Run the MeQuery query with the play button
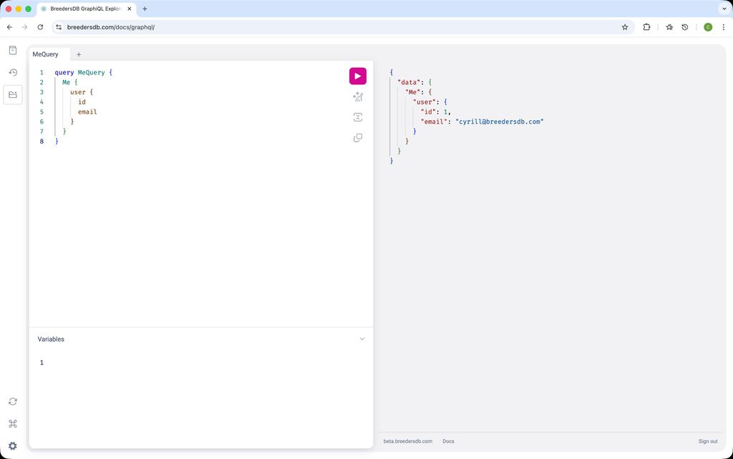The height and width of the screenshot is (459, 733). (357, 76)
